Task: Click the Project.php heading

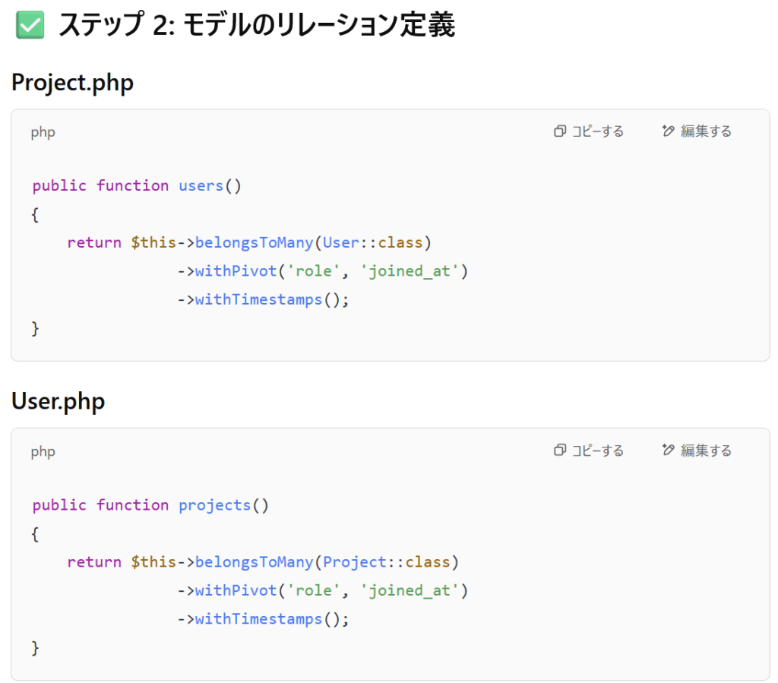Action: click(x=72, y=82)
